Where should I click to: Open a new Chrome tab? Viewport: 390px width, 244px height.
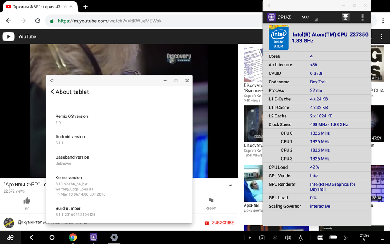pyautogui.click(x=85, y=7)
